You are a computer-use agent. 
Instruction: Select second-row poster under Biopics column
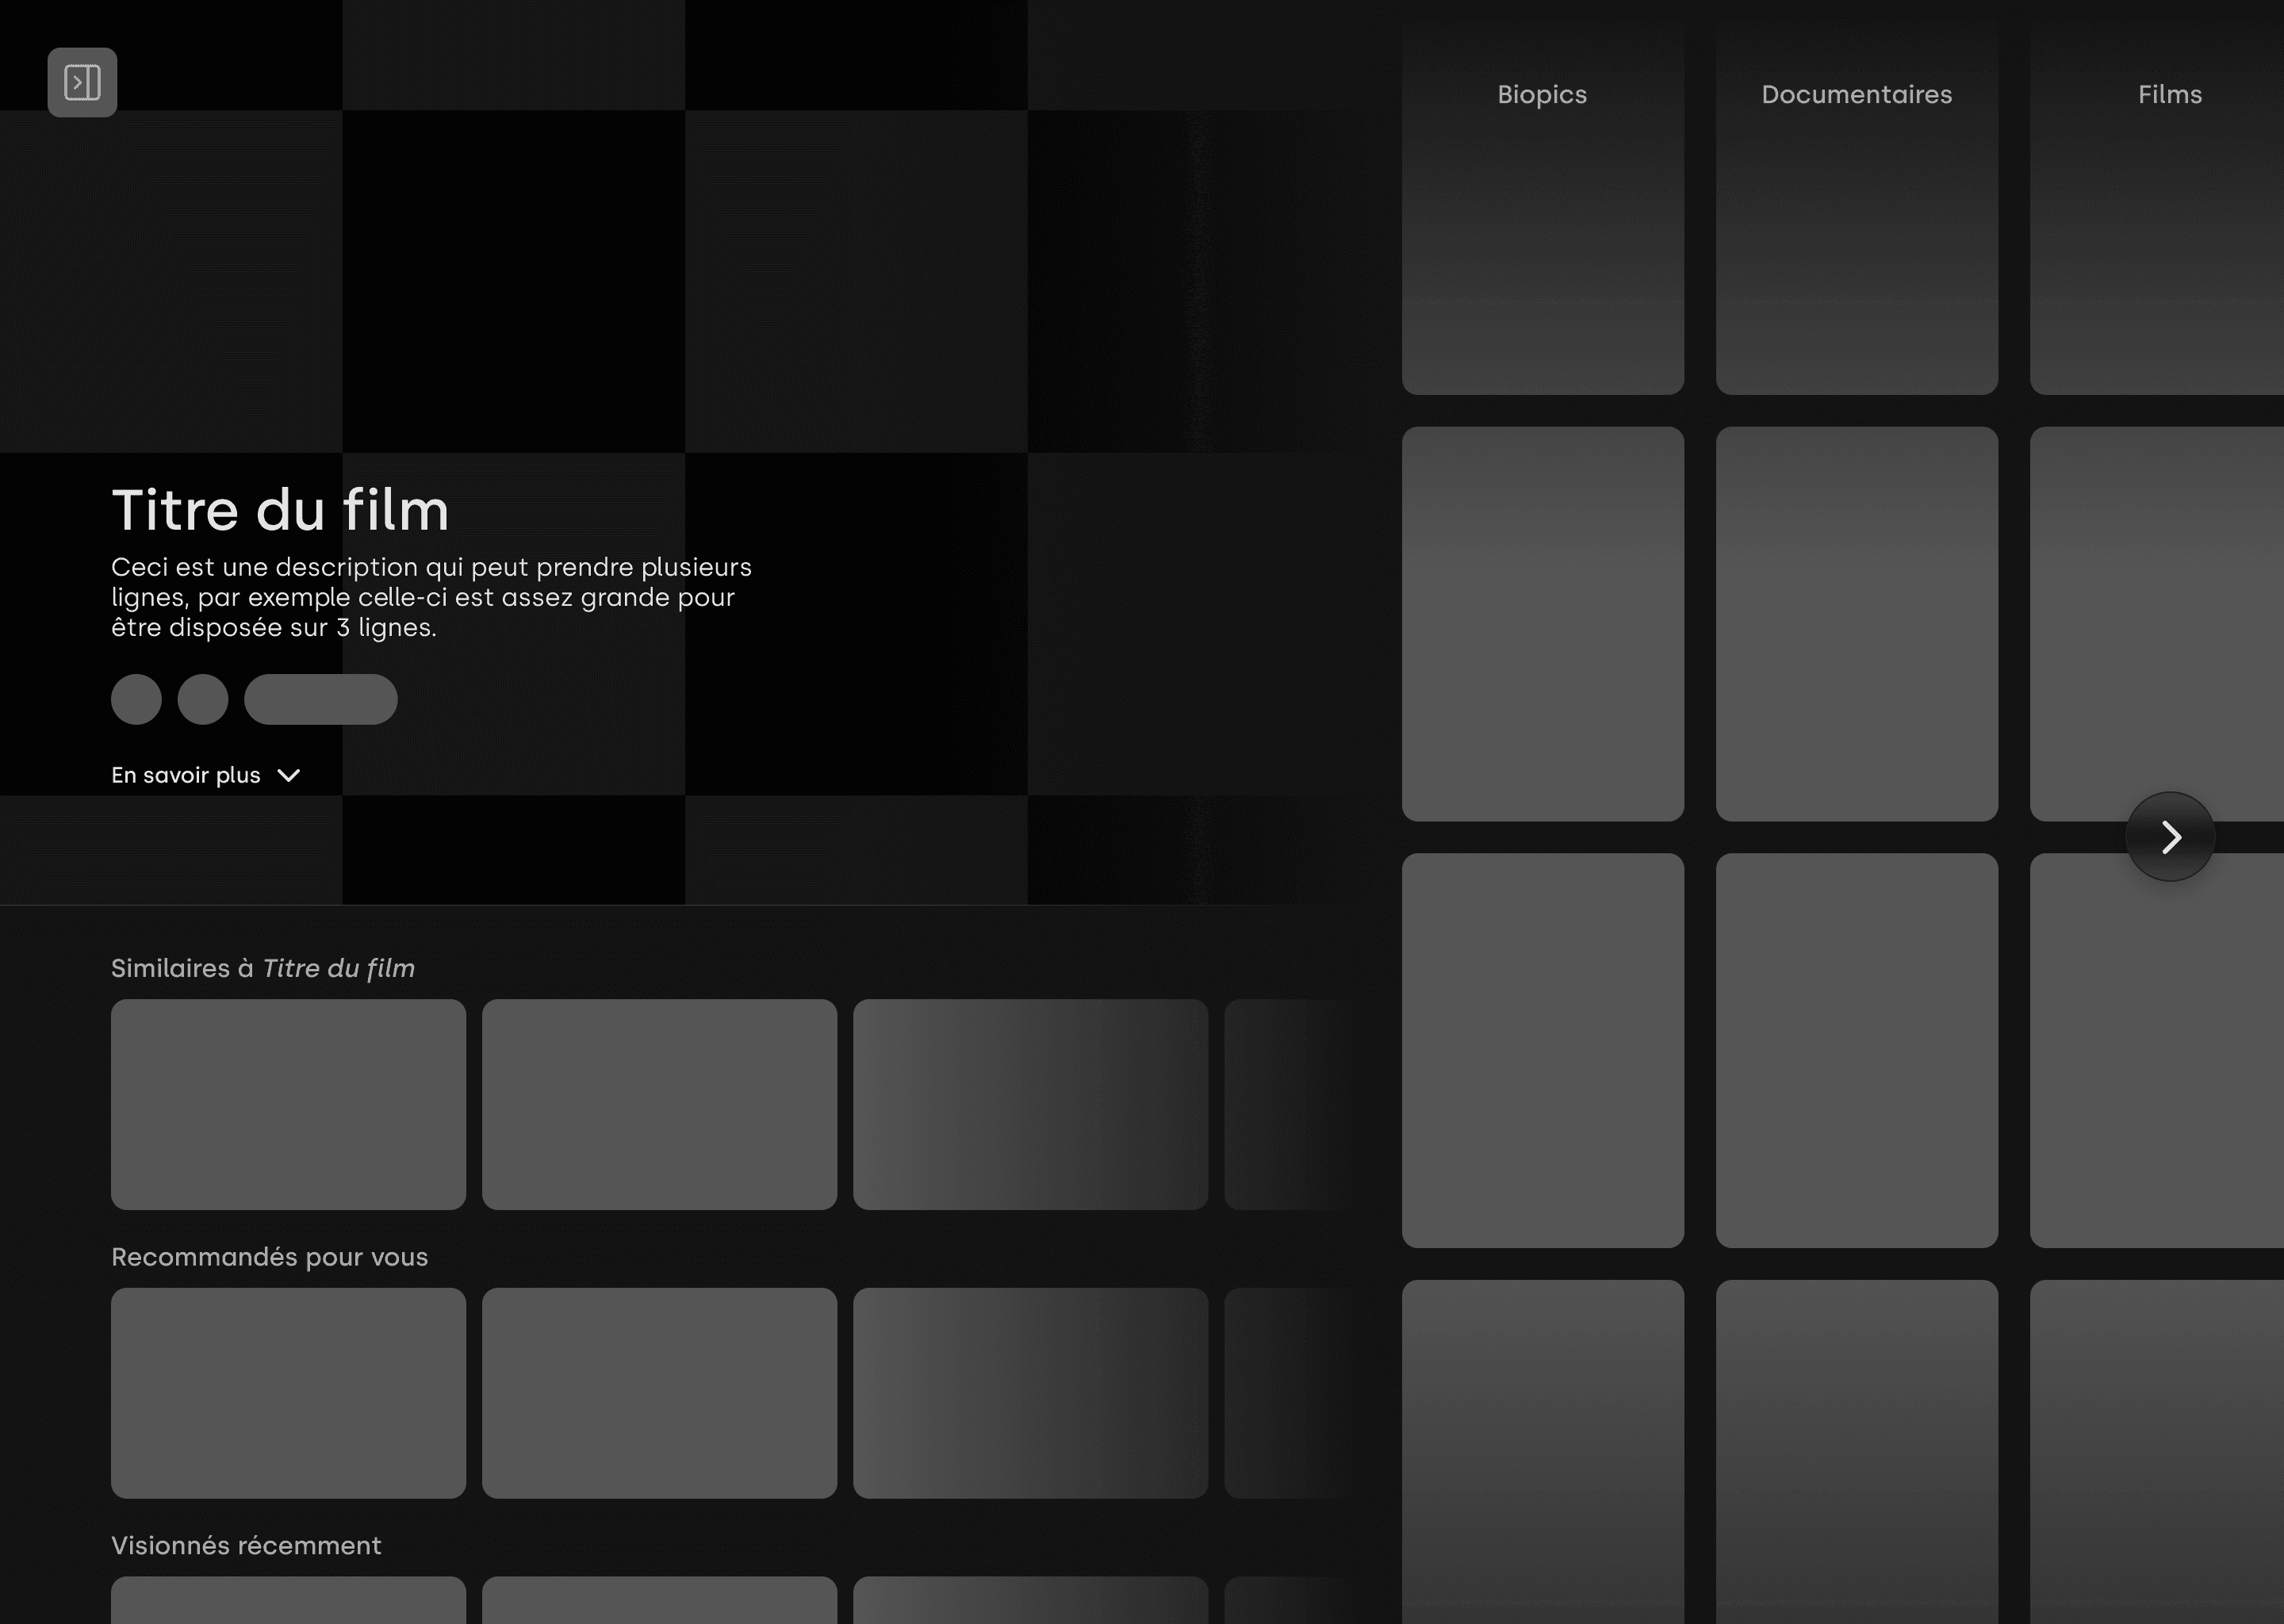point(1542,624)
